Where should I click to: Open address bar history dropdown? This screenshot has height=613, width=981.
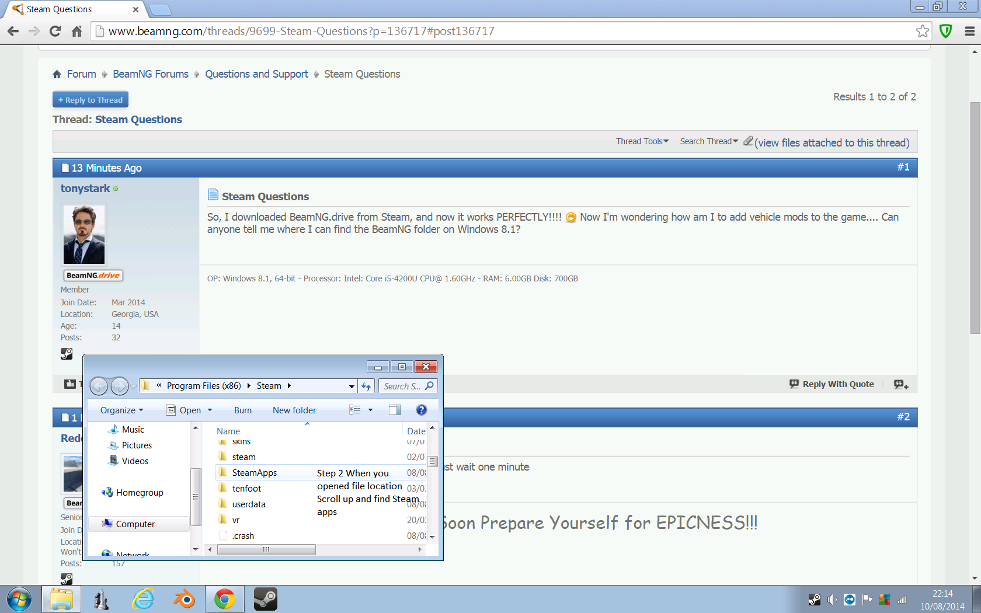pos(352,386)
